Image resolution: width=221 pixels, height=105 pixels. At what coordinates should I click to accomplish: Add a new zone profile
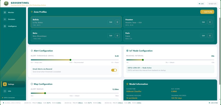(207, 12)
